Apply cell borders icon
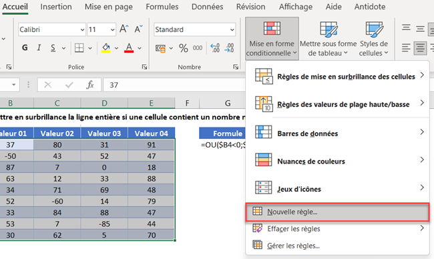The image size is (434, 259). click(x=79, y=48)
